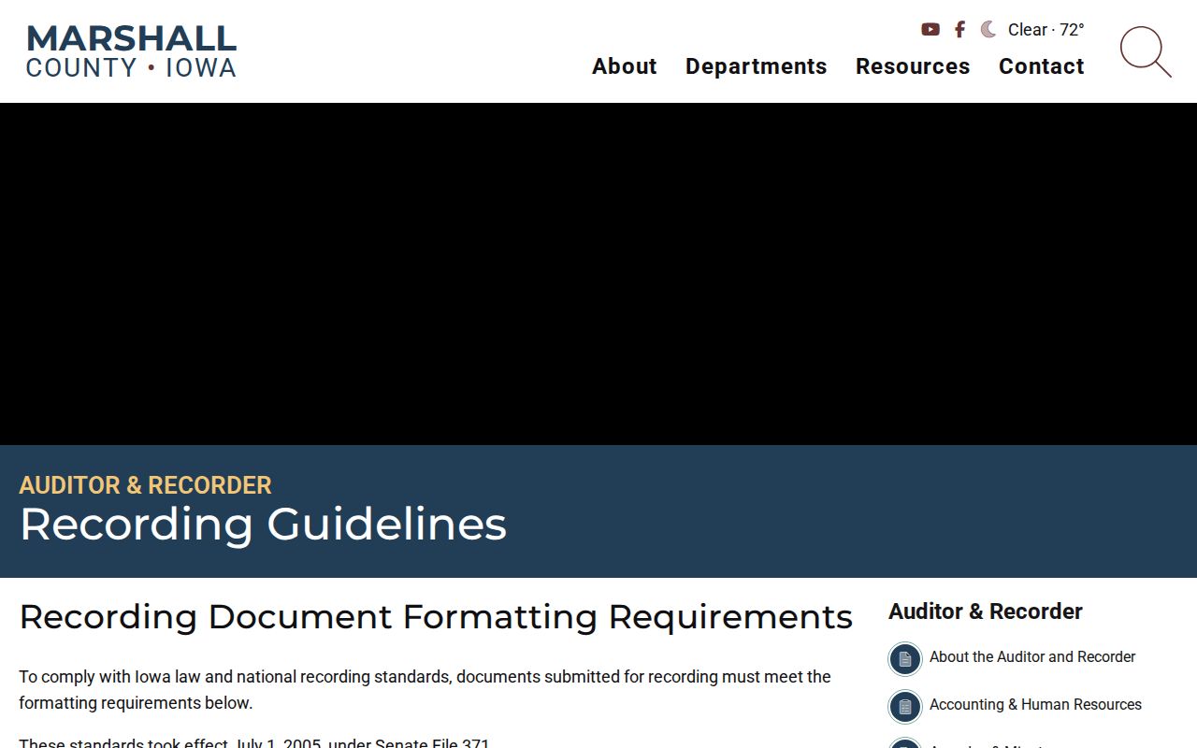Click the About the Auditor and Recorder document icon
Screen dimensions: 1197x748
point(905,659)
